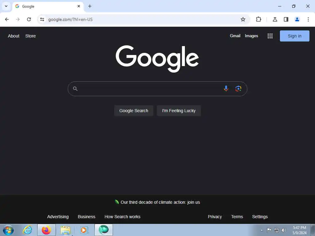Open the About link

[x=14, y=36]
